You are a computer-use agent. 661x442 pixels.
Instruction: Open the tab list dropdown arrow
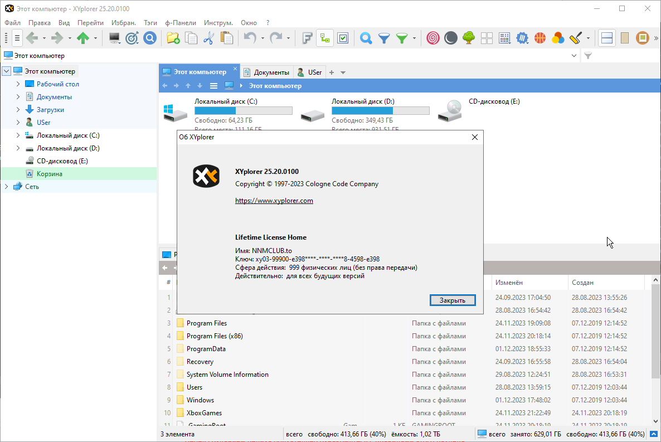coord(343,72)
